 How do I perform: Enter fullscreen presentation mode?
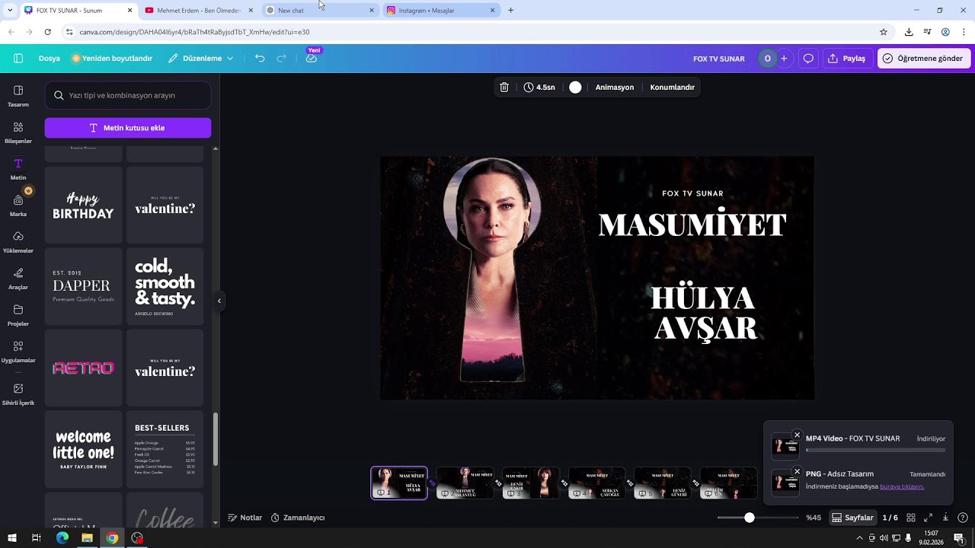[x=929, y=518]
